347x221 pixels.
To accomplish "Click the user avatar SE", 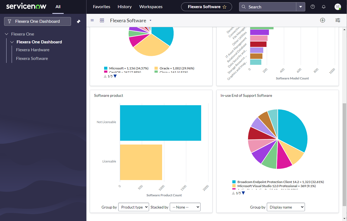I will pyautogui.click(x=338, y=7).
